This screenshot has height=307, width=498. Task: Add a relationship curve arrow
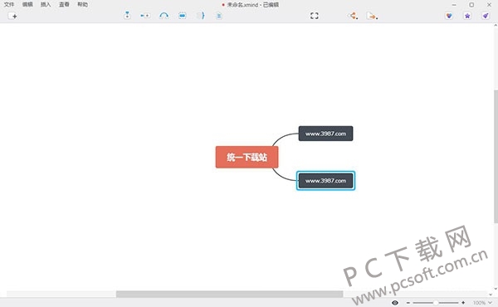pos(164,16)
